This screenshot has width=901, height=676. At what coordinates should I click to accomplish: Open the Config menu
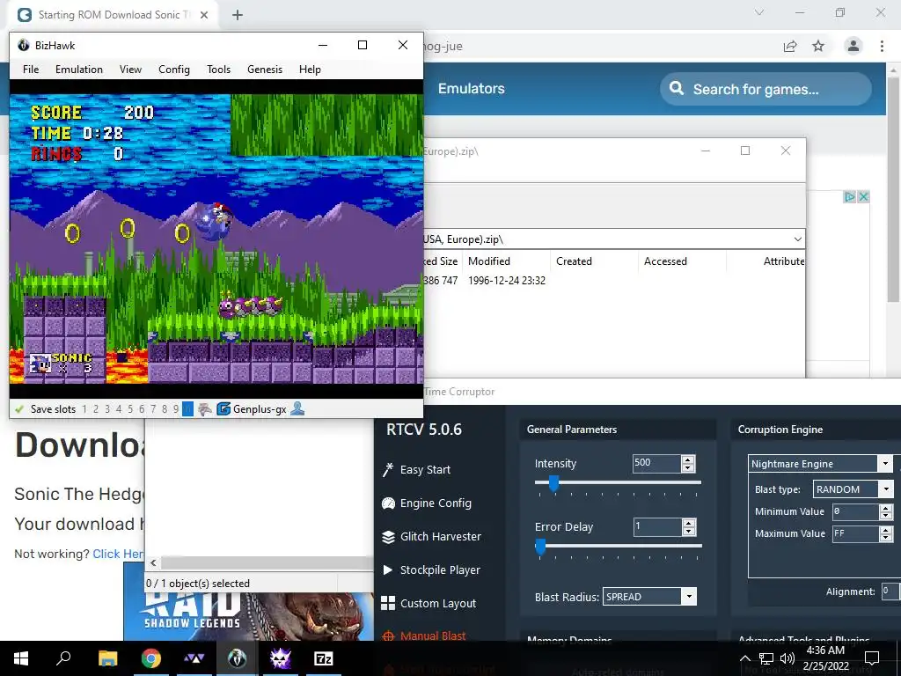click(x=174, y=70)
